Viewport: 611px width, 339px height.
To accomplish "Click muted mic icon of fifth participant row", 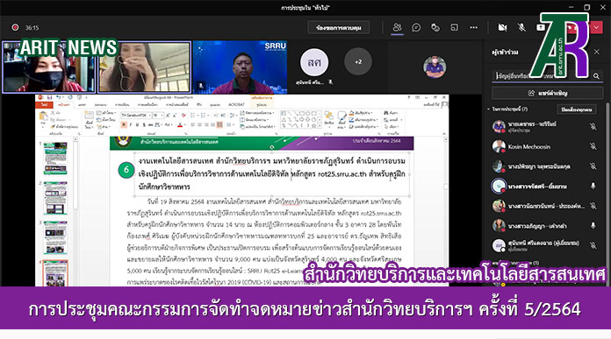I will pyautogui.click(x=593, y=206).
